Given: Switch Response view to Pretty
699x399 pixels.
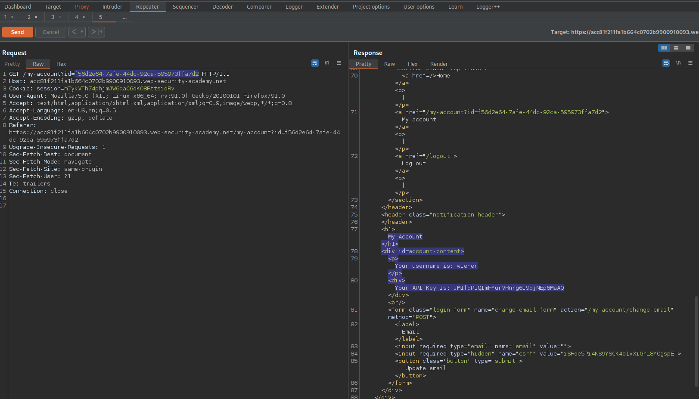Looking at the screenshot, I should (x=363, y=64).
